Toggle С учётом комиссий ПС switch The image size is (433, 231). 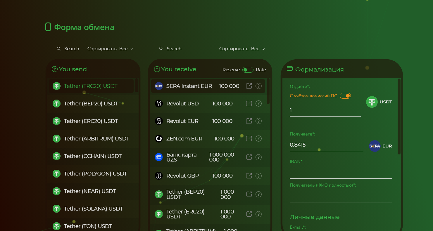click(345, 96)
